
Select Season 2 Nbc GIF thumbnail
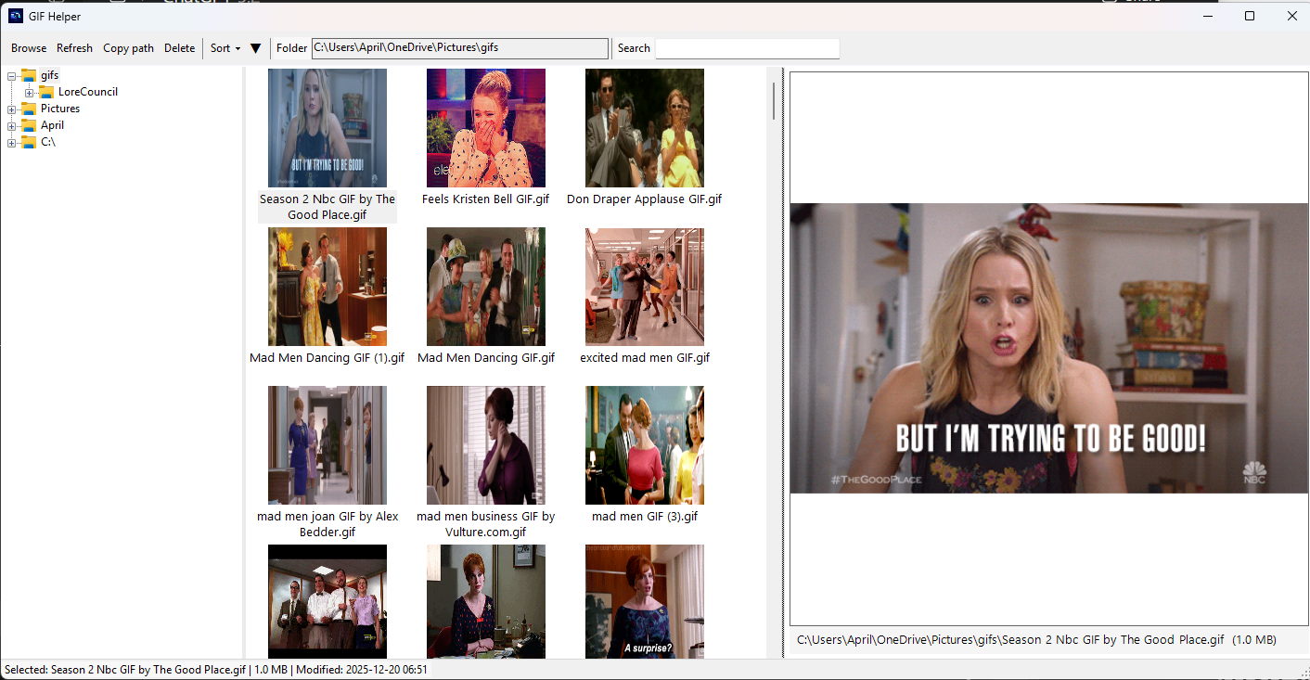[327, 128]
